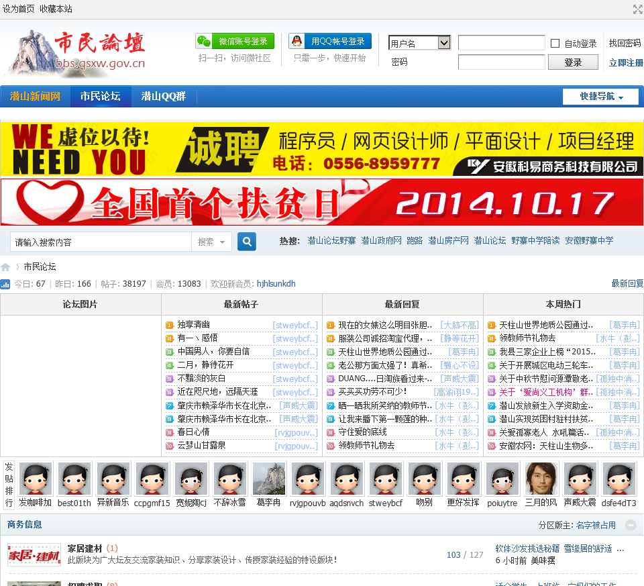This screenshot has height=586, width=644.
Task: Click the blue magnifier search icon
Action: [247, 242]
